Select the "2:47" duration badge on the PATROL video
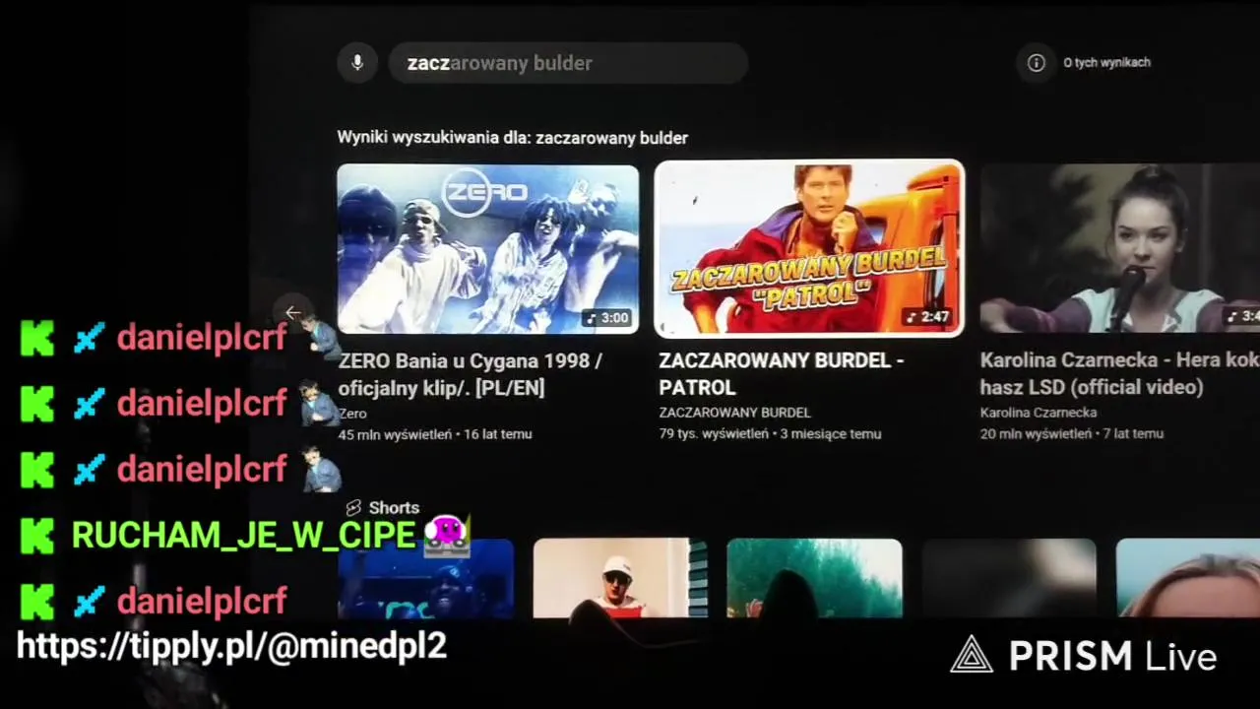The height and width of the screenshot is (709, 1260). point(927,317)
